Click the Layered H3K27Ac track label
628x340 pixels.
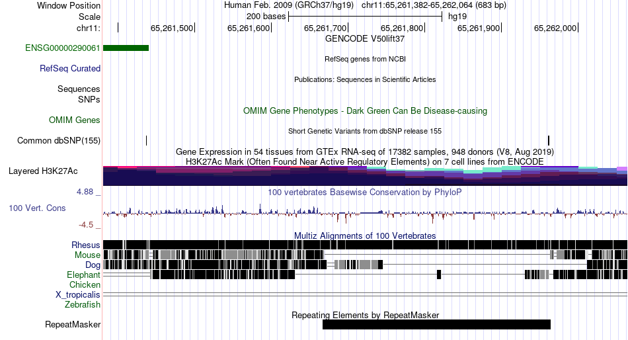click(43, 171)
